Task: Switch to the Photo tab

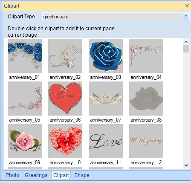Action: [x=12, y=175]
